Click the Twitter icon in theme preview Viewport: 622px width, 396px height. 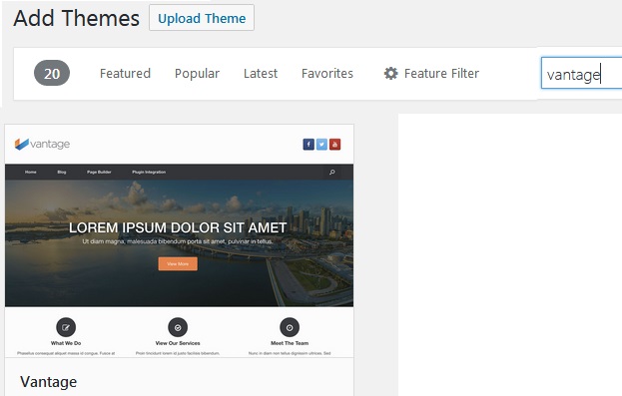[321, 145]
